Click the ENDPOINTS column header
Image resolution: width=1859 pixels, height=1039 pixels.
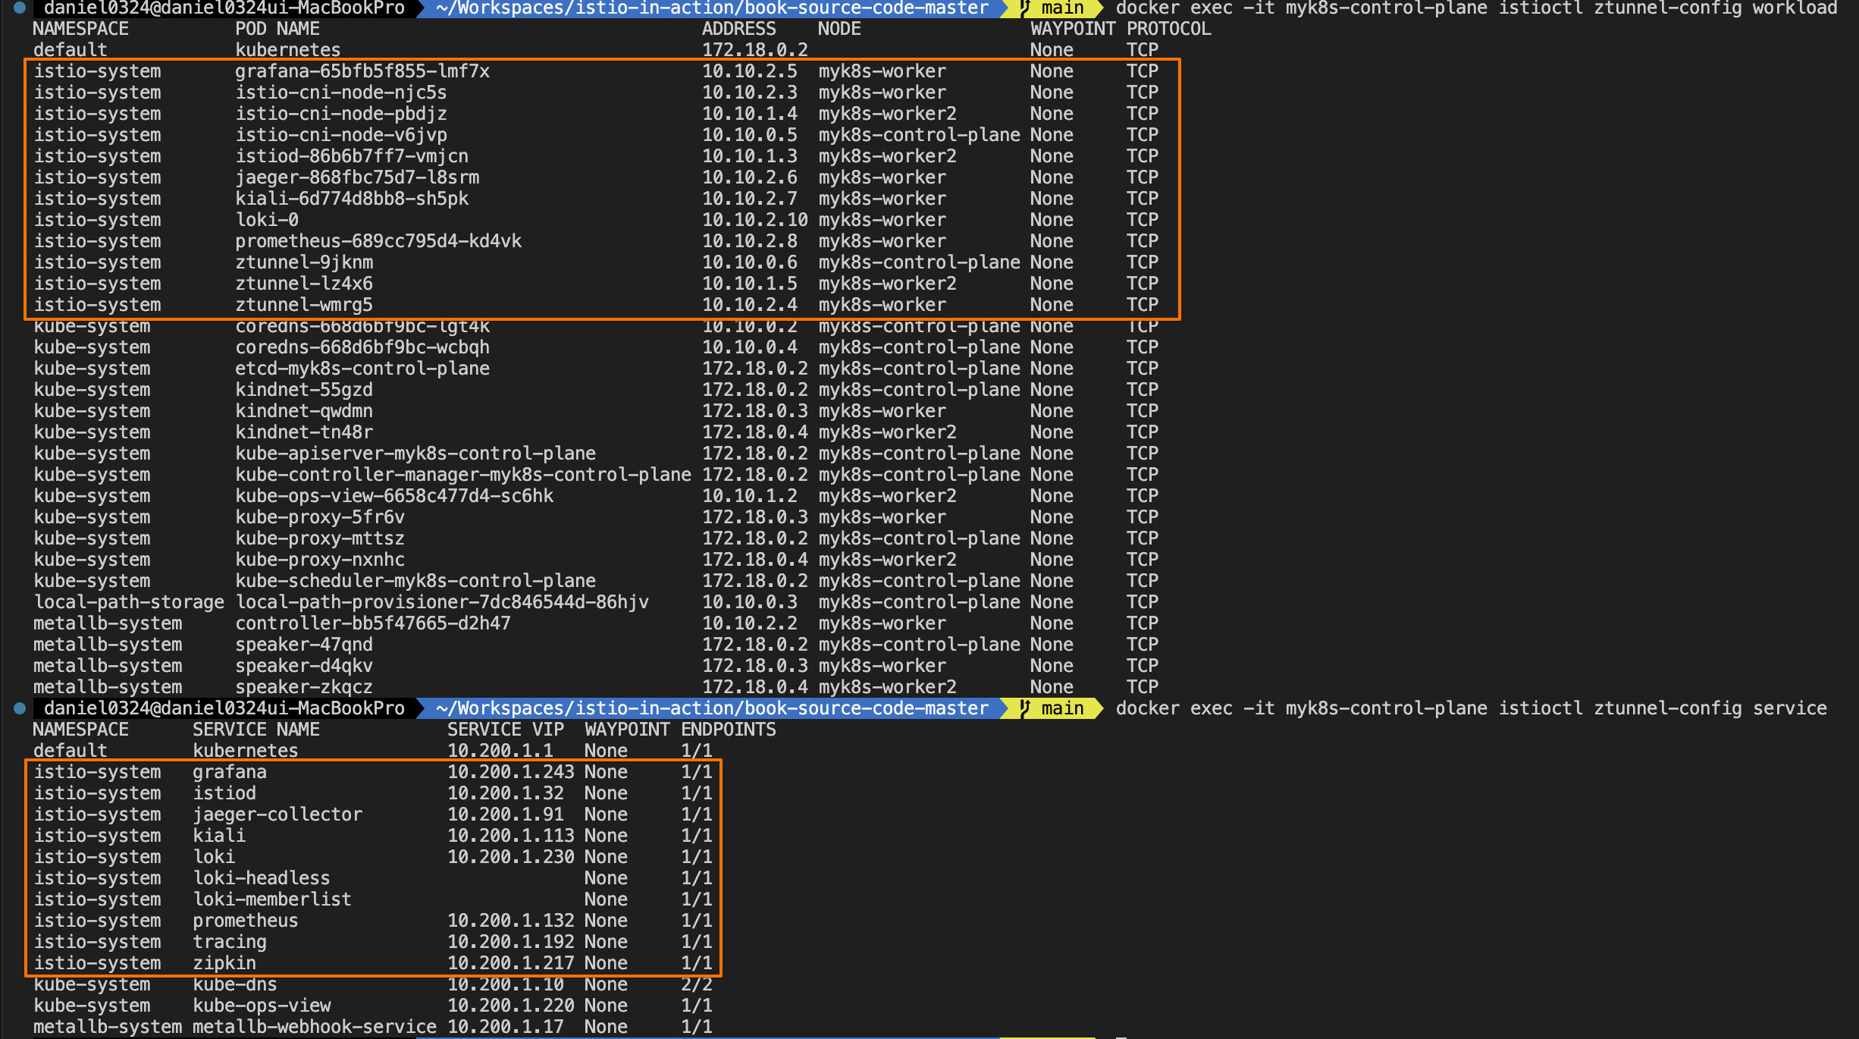point(728,730)
